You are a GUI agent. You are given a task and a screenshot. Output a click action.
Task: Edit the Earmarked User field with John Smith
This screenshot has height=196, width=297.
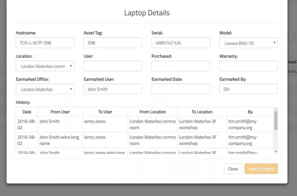[x=113, y=89]
